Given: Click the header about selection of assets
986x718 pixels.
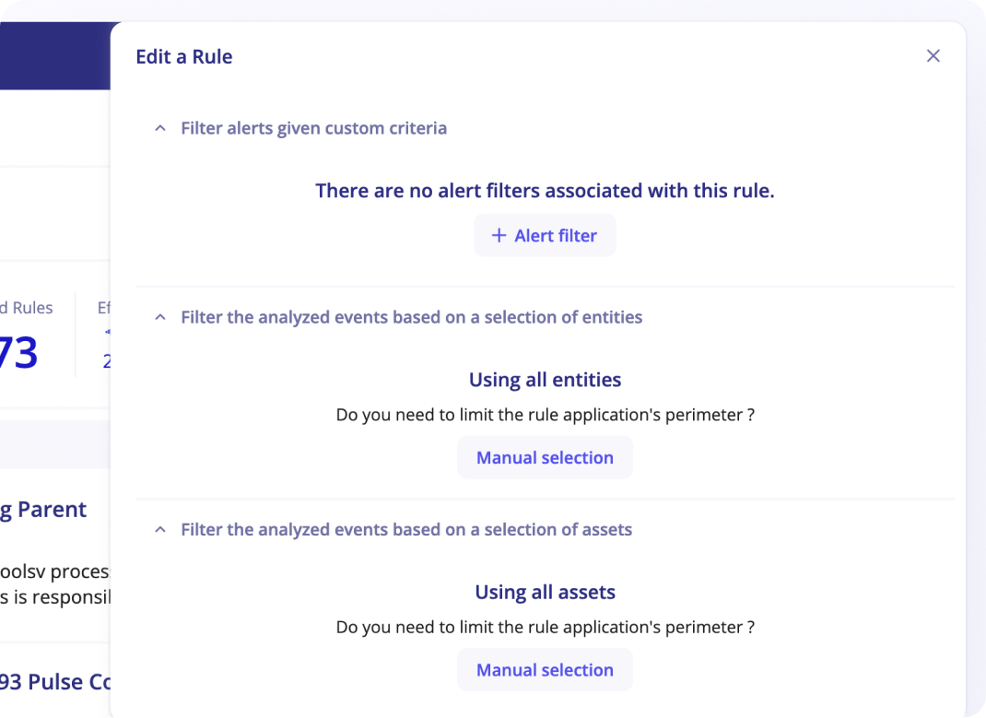Looking at the screenshot, I should click(406, 530).
